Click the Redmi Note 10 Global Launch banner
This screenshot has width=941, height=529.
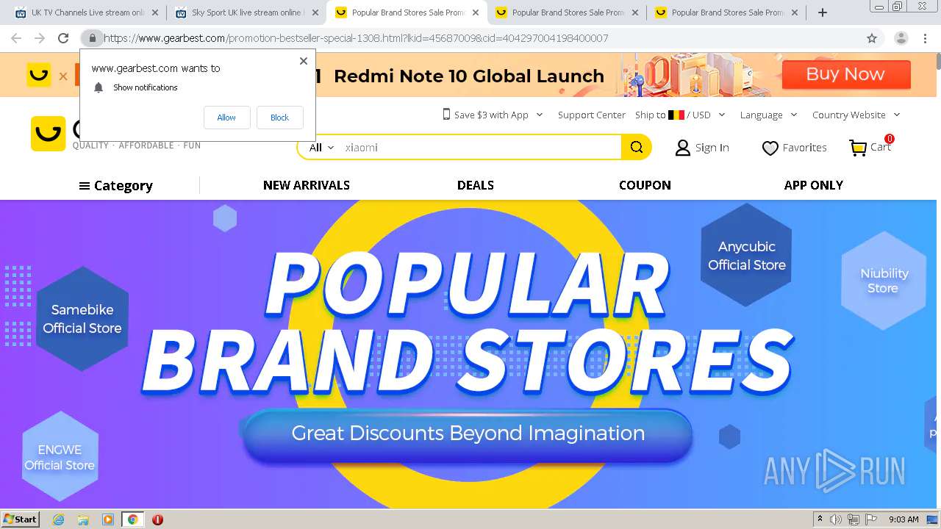click(x=469, y=76)
